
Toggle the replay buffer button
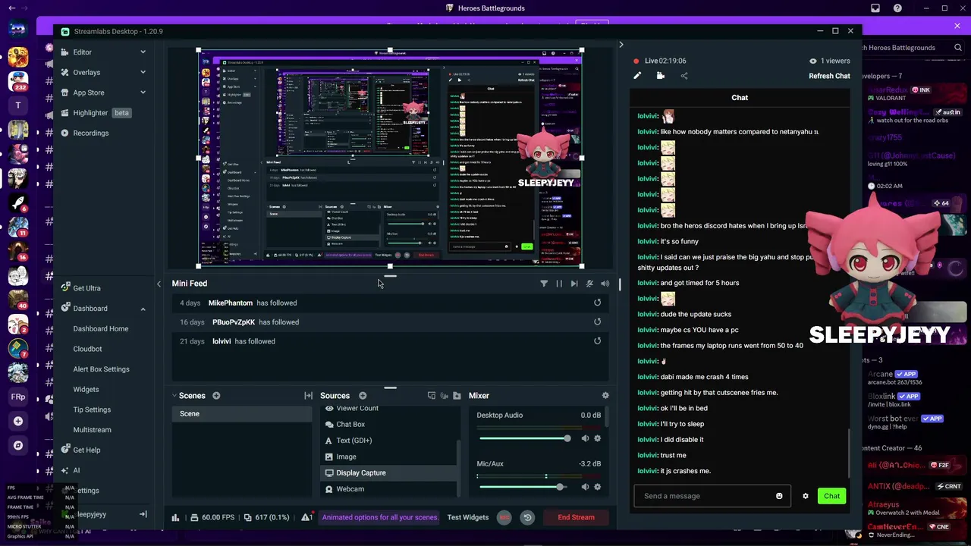coord(527,517)
